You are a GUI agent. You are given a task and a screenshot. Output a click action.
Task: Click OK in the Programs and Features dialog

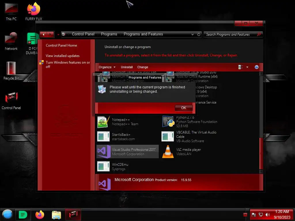click(184, 108)
